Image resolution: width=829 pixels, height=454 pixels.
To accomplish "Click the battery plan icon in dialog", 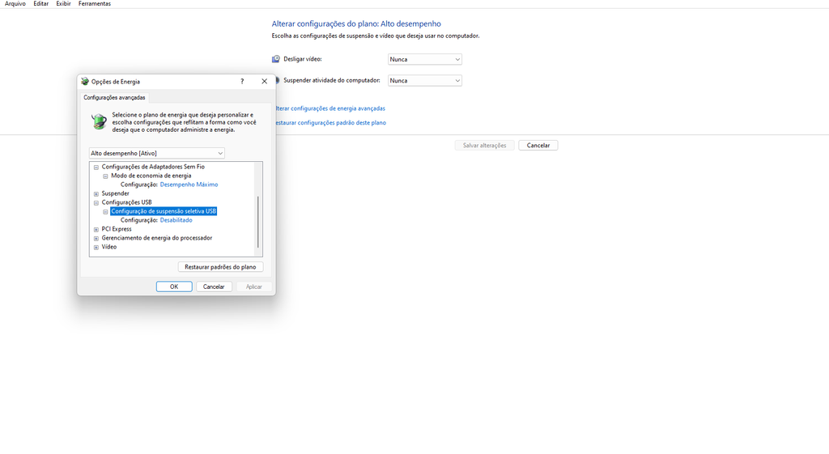I will [x=99, y=121].
